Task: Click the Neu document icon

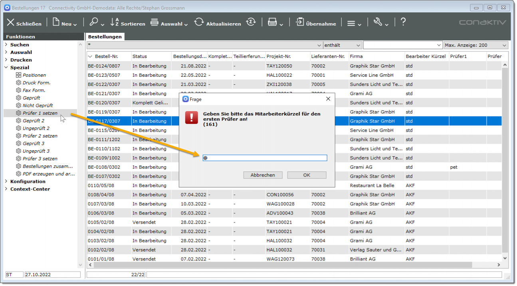Action: click(56, 22)
